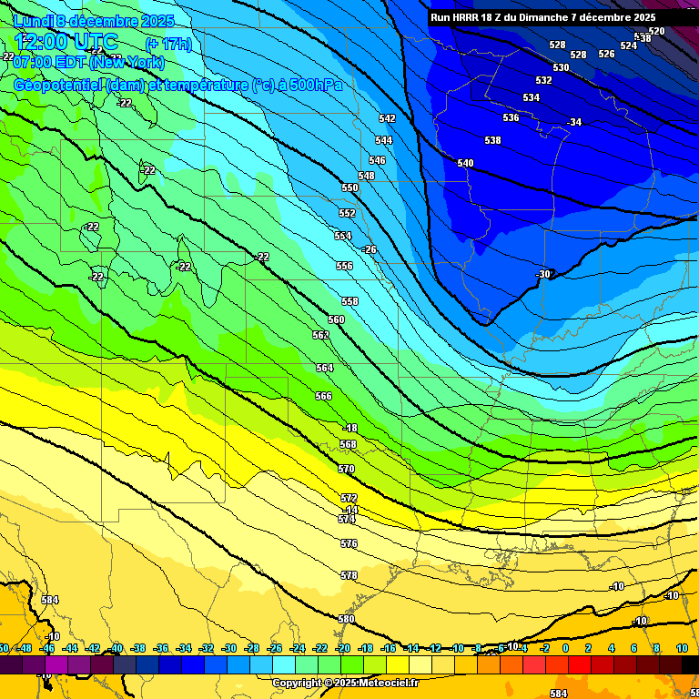Click the black swatch ending the color scale

click(690, 665)
